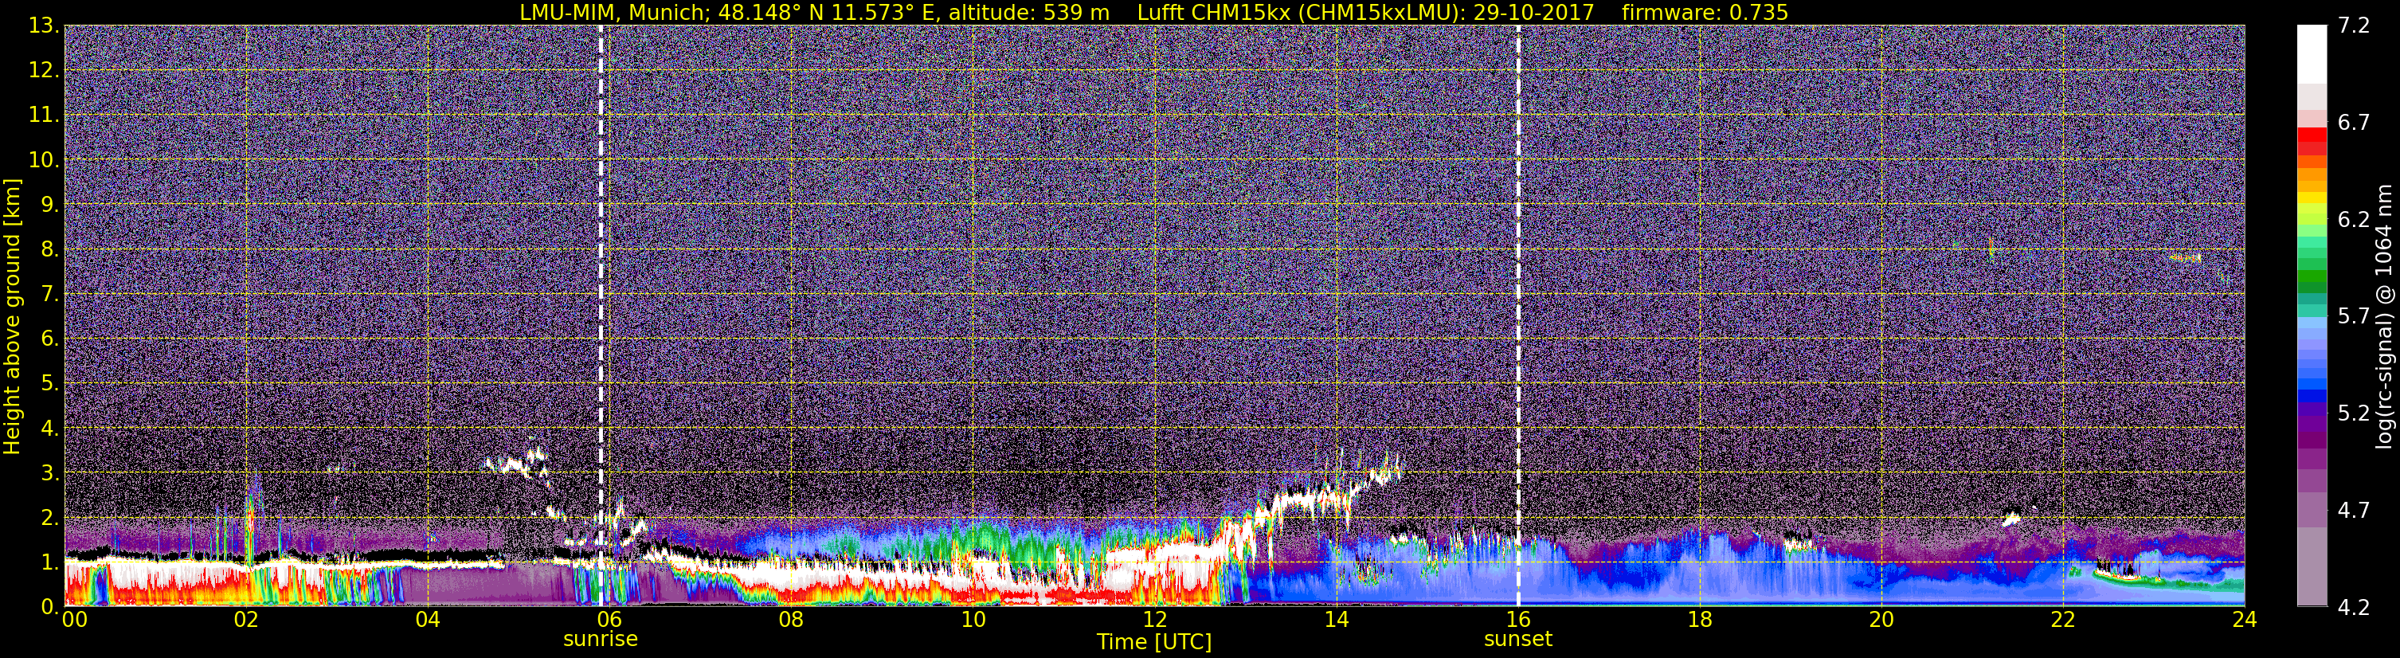Click the '18' time tick label
The height and width of the screenshot is (658, 2400).
(1699, 620)
